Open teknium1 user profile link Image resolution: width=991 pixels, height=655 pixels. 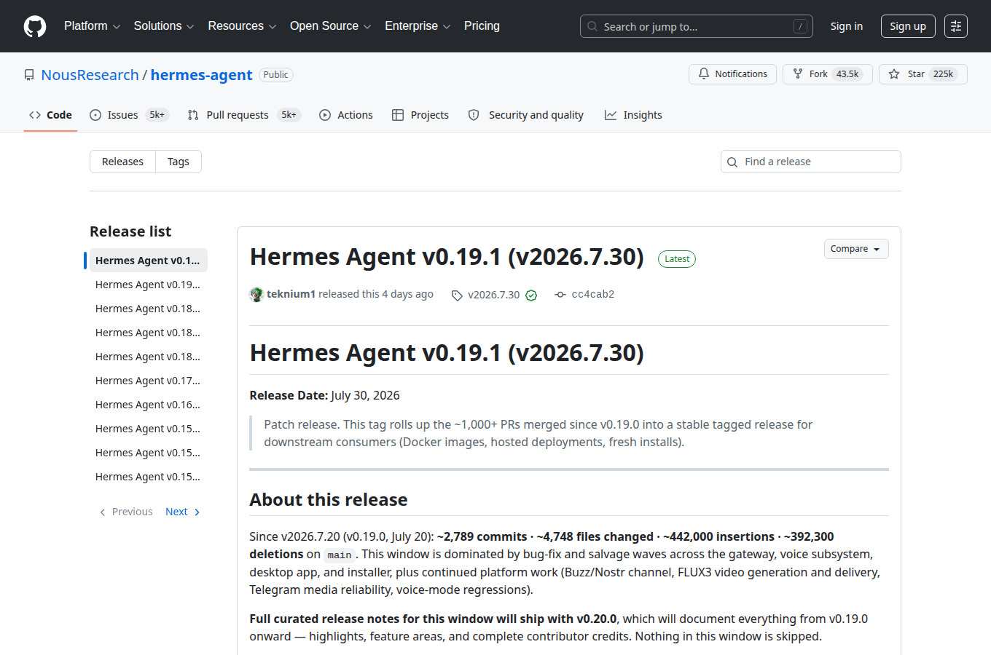pos(291,294)
